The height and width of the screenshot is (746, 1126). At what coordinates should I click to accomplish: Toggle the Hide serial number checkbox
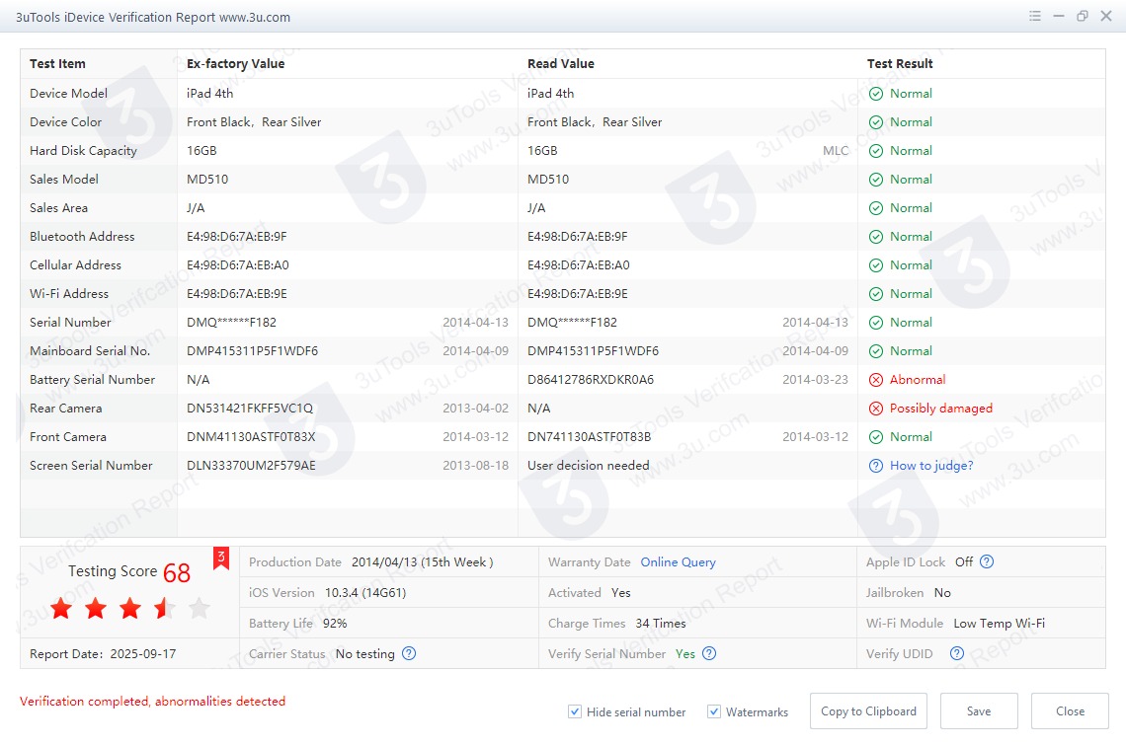(575, 711)
